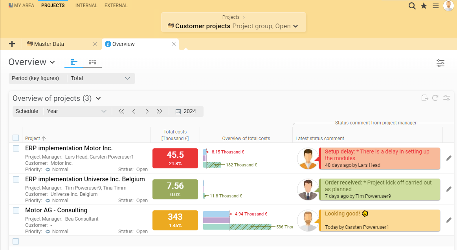Screen dimensions: 457x250
Task: Open ERP implementation Universe Inc. Belgium project
Action: (85, 179)
